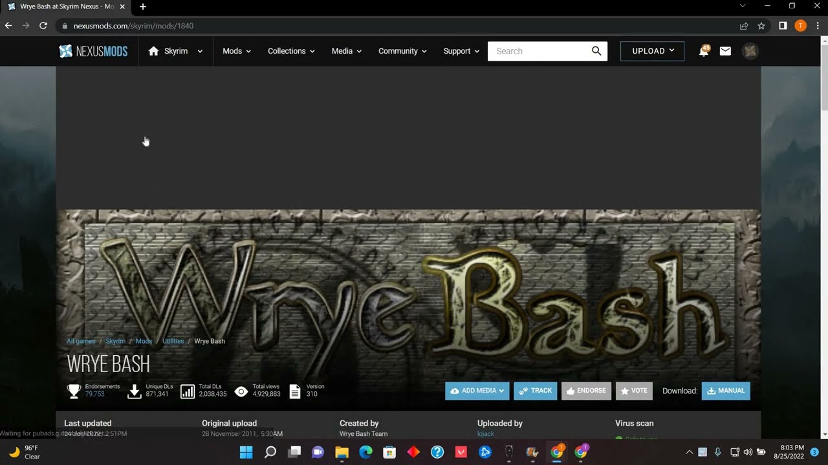The image size is (828, 465).
Task: Open the All games breadcrumb link
Action: (x=81, y=341)
